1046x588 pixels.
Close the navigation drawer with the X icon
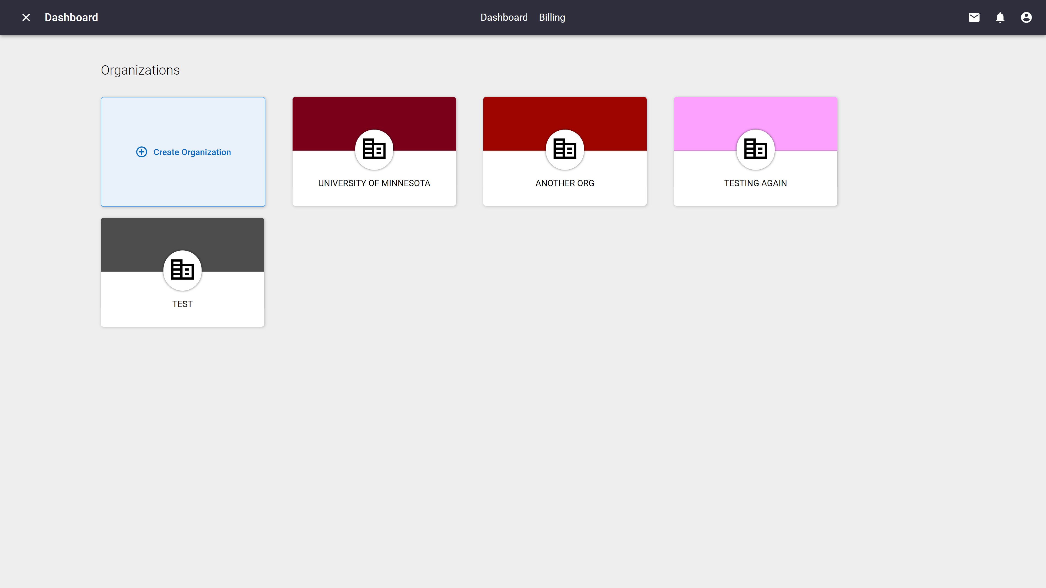(26, 17)
